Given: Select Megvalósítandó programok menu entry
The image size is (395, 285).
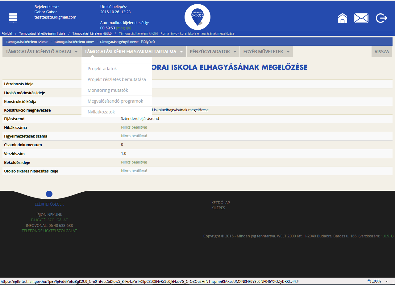Looking at the screenshot, I should (117, 101).
